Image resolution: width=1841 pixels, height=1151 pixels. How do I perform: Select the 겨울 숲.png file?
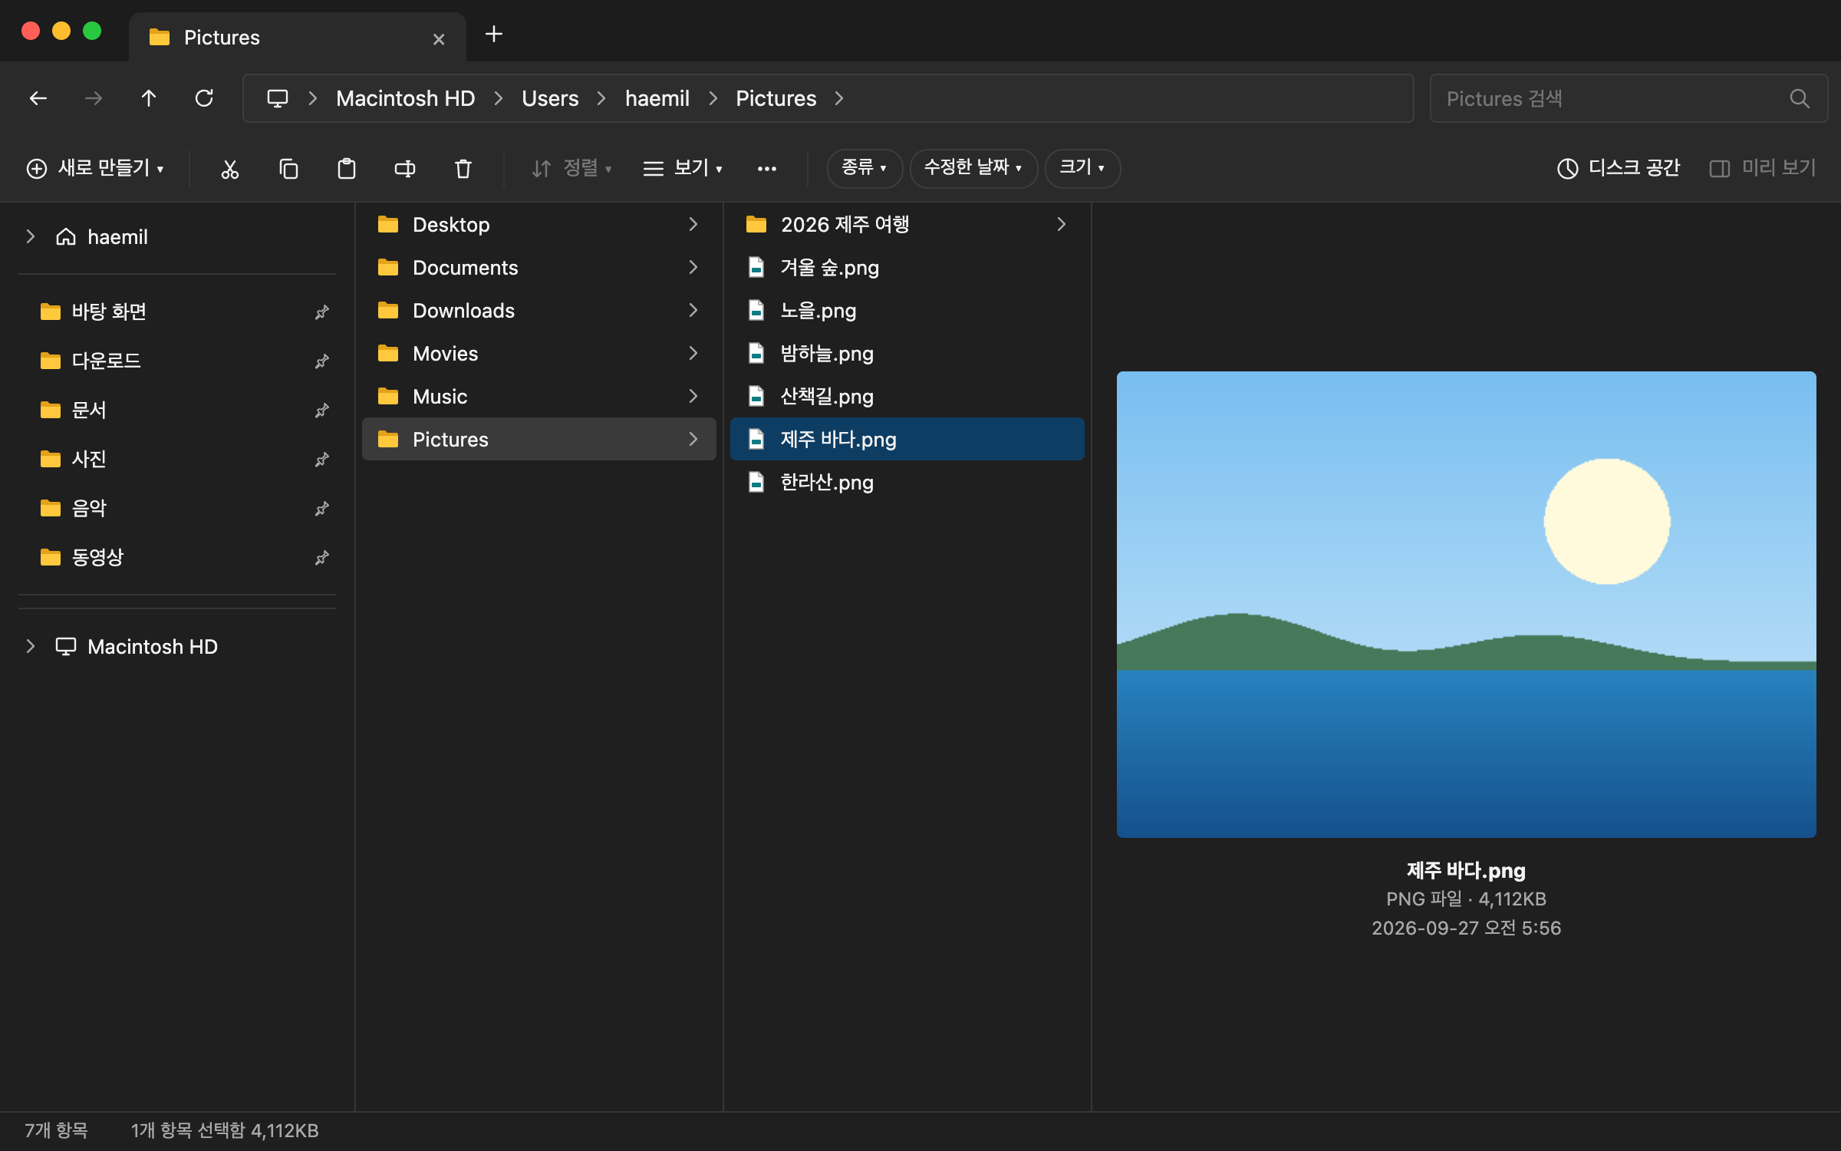pyautogui.click(x=907, y=267)
